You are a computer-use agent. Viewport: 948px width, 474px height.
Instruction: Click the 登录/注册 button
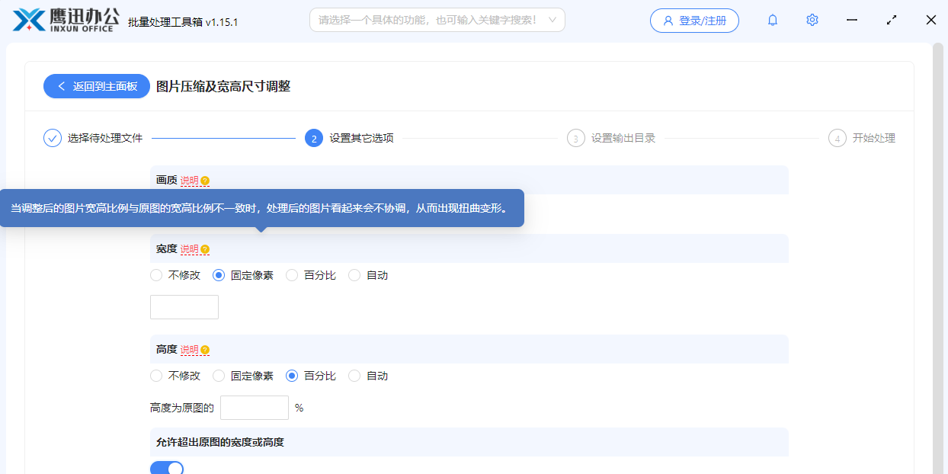click(x=694, y=21)
